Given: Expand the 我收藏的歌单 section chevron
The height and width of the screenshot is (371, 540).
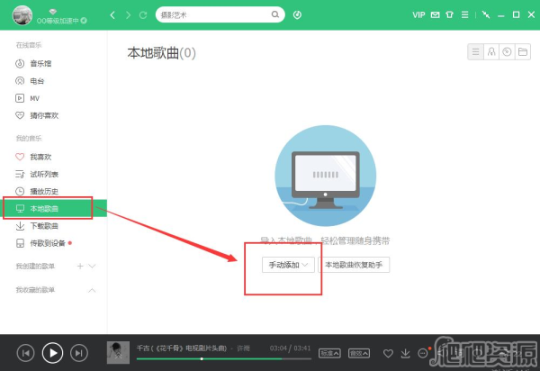Looking at the screenshot, I should click(x=92, y=290).
